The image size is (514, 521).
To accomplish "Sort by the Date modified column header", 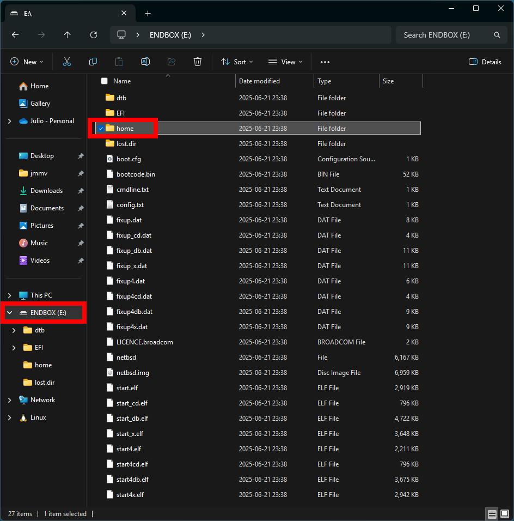I will tap(259, 81).
